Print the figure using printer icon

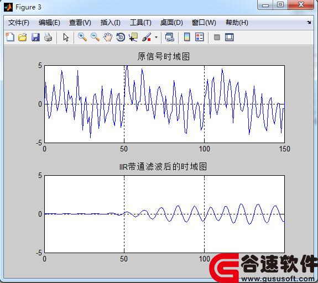48,37
